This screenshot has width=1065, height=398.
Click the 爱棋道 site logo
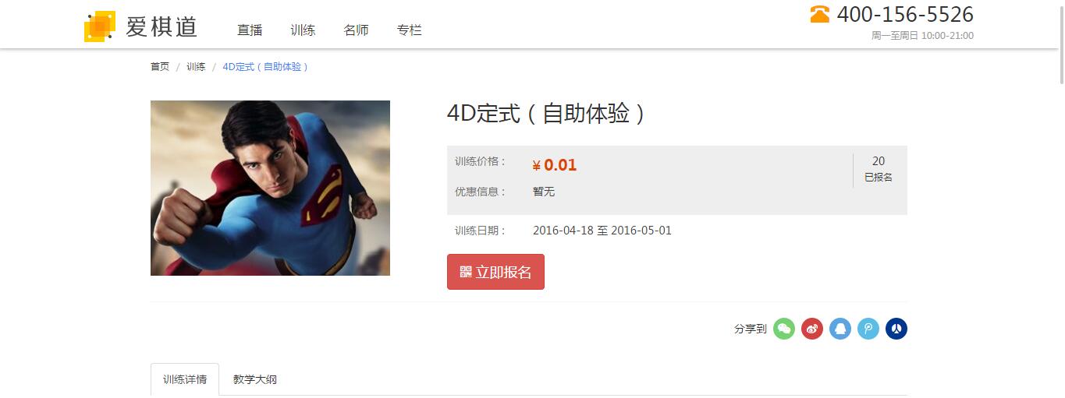(x=140, y=26)
